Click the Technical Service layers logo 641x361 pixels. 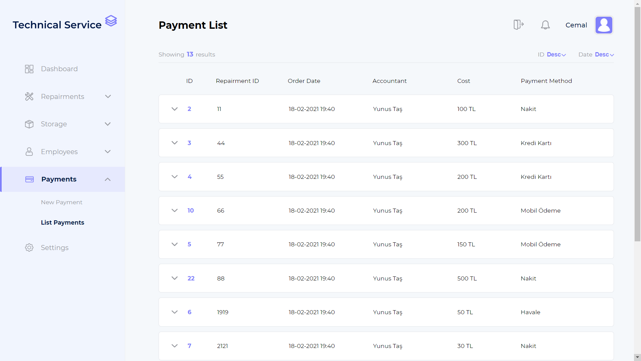pyautogui.click(x=111, y=21)
